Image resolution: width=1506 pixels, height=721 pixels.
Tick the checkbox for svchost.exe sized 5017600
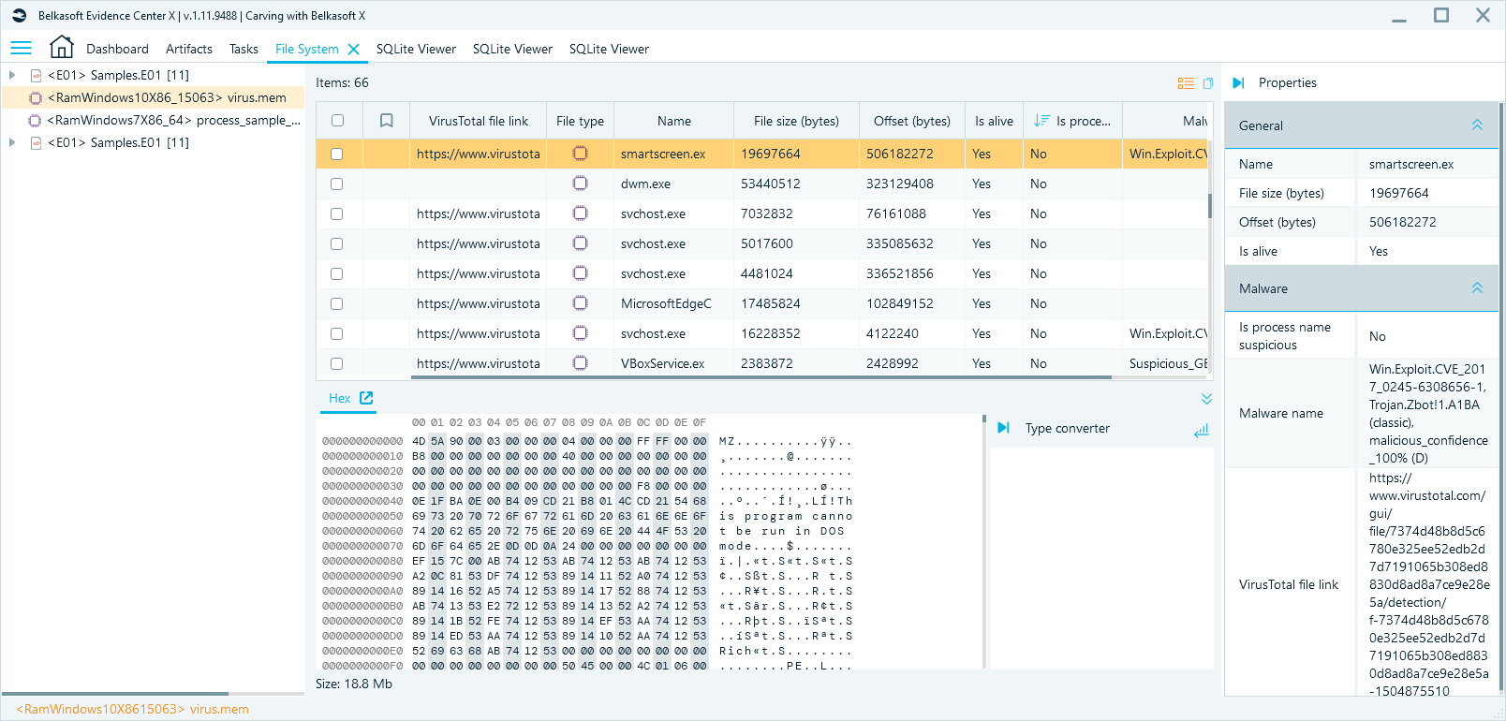337,243
